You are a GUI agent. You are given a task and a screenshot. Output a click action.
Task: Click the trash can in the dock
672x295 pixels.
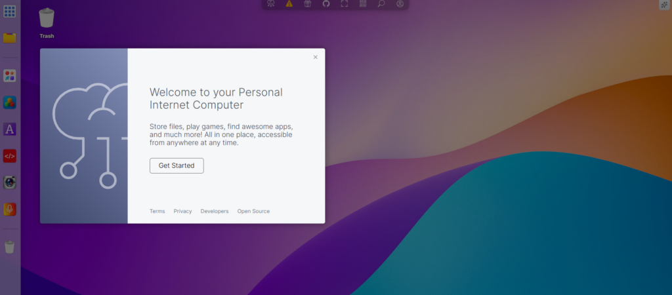[10, 247]
